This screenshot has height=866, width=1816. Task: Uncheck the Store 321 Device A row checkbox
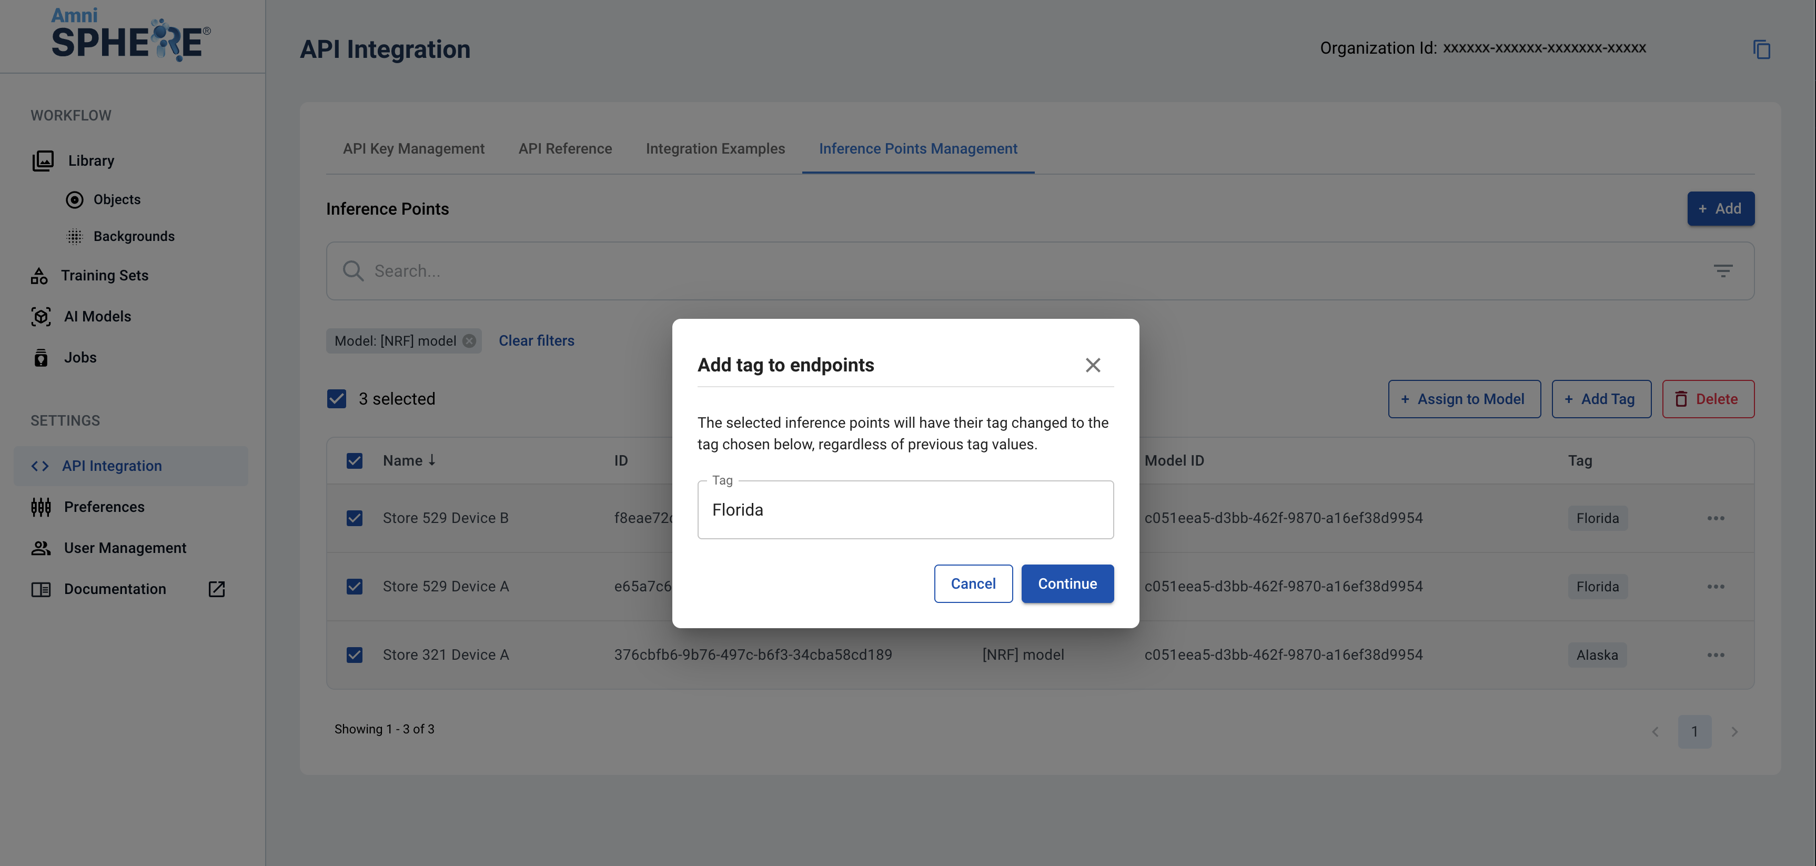point(355,654)
